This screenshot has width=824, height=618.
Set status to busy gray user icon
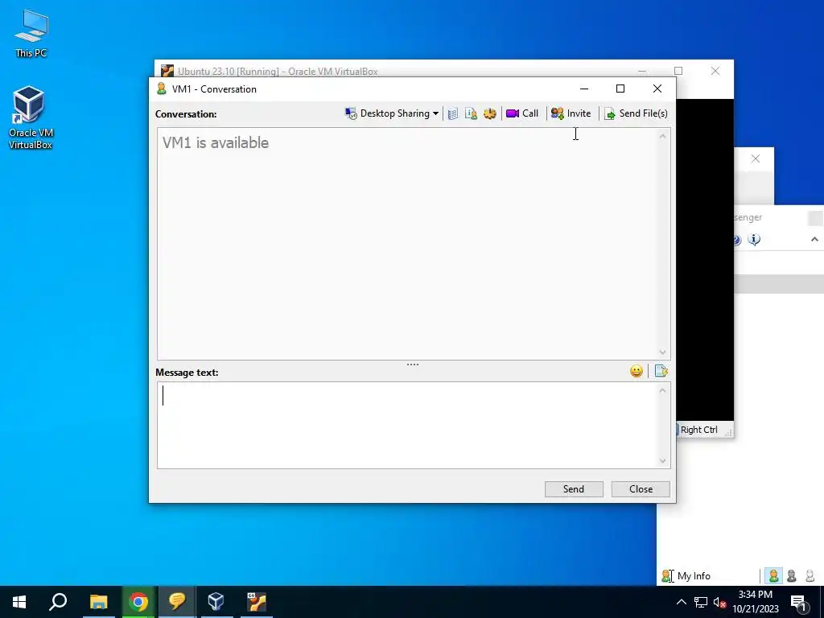tap(792, 576)
